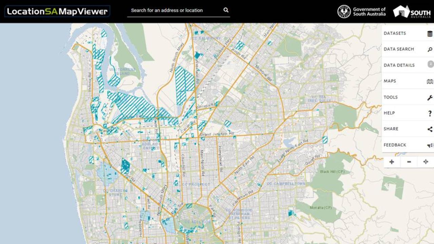The width and height of the screenshot is (434, 244).
Task: Click the Gorge Rd street label
Action: tap(312, 160)
